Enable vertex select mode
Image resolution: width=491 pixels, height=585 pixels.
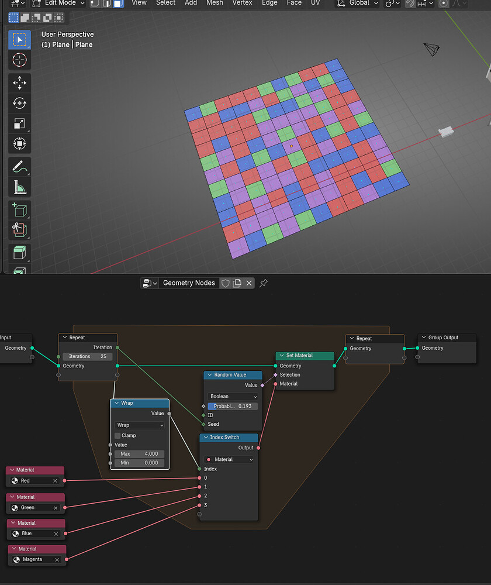[x=95, y=4]
